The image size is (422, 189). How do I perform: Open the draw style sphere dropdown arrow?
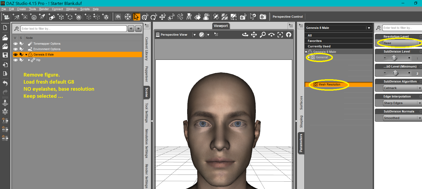pyautogui.click(x=208, y=35)
